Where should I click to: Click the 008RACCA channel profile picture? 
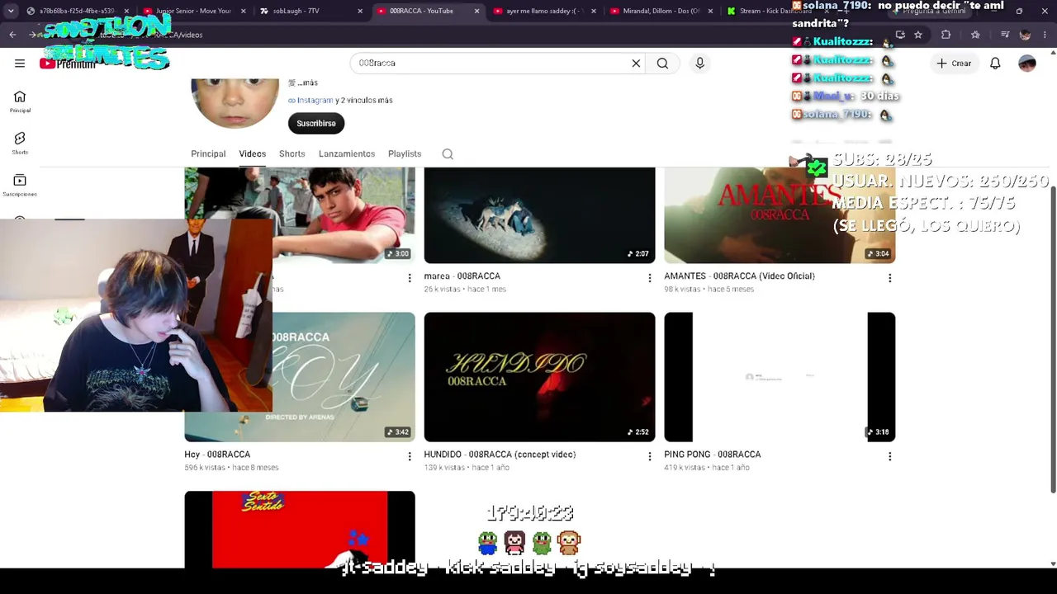point(235,103)
